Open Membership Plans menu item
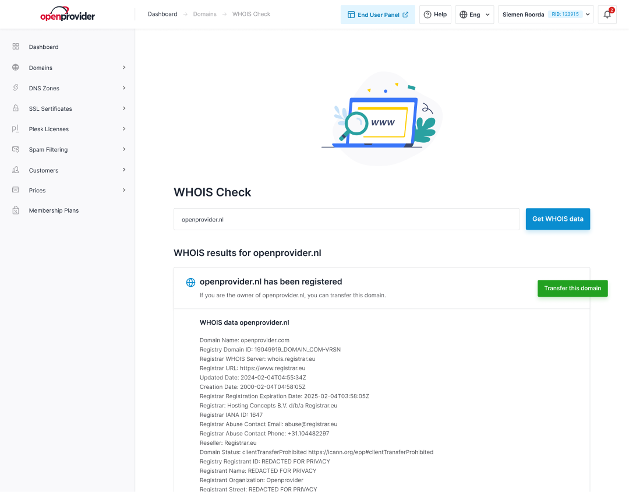This screenshot has height=492, width=629. pos(54,210)
